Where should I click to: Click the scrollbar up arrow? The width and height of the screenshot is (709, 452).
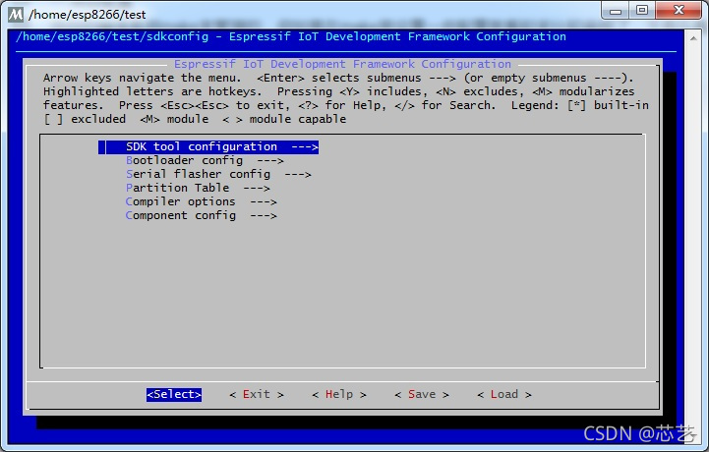coord(693,39)
